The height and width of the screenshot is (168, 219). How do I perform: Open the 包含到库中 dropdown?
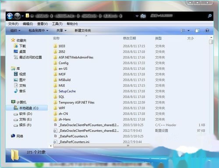(x=38, y=30)
